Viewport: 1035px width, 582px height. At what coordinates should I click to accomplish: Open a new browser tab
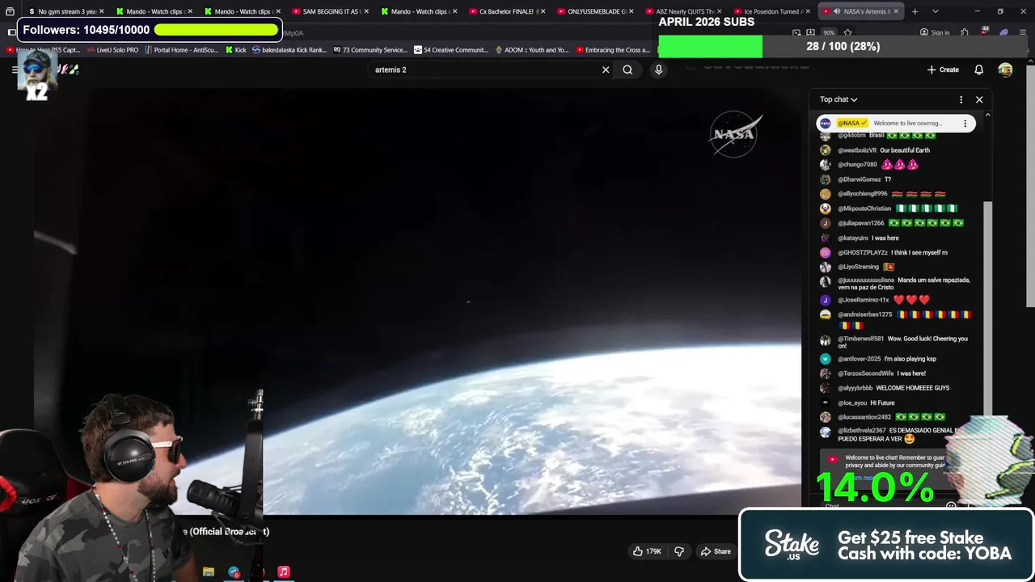pyautogui.click(x=915, y=11)
